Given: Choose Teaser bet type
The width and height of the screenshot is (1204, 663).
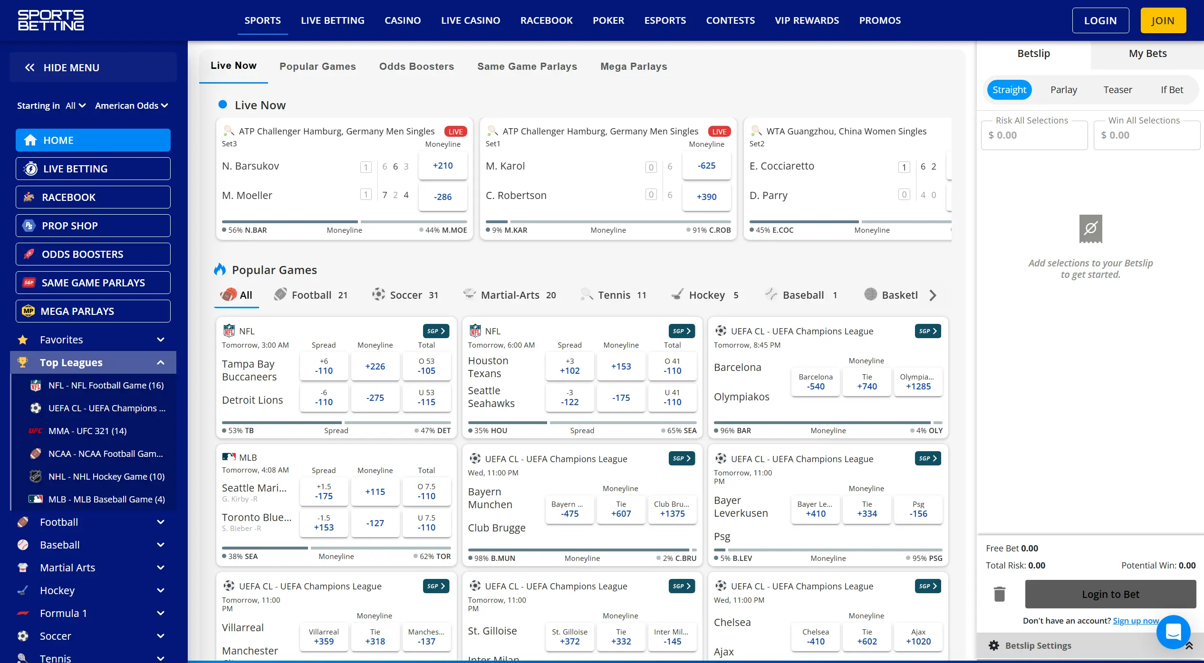Looking at the screenshot, I should click(1117, 90).
